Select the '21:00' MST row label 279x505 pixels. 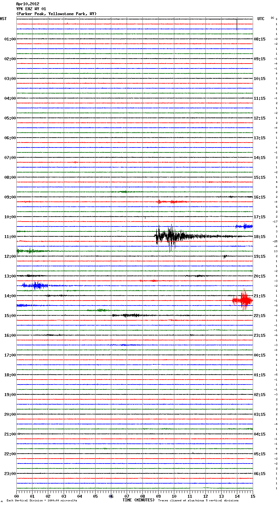10,434
